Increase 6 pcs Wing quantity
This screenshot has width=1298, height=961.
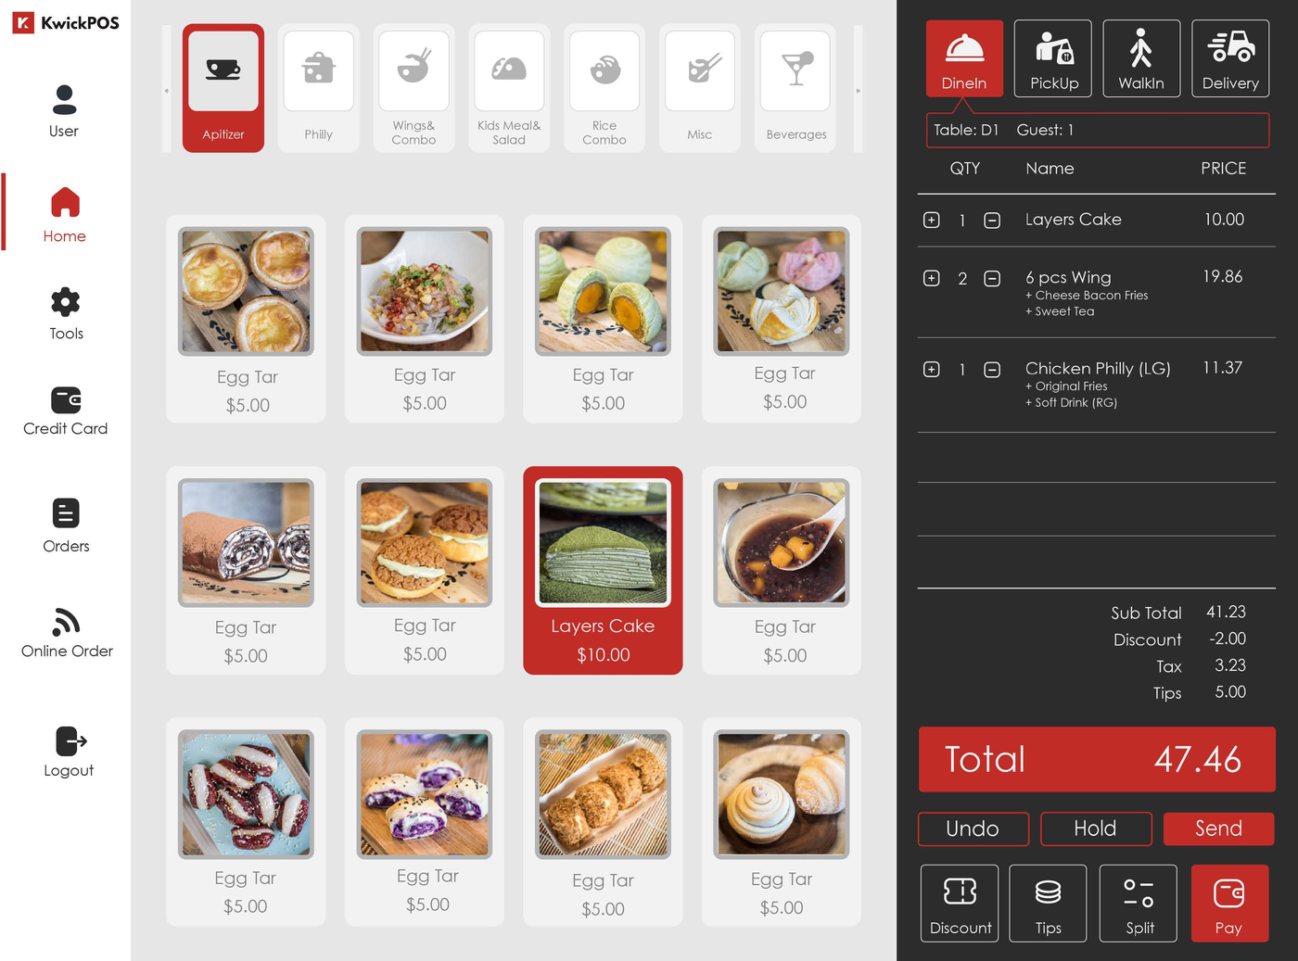[932, 278]
